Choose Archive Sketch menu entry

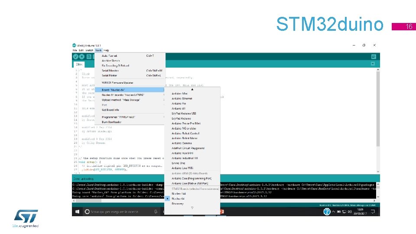(x=130, y=61)
